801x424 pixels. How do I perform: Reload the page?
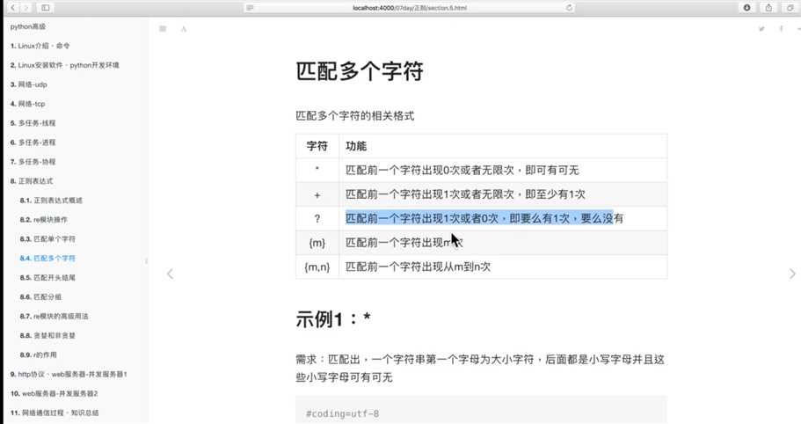click(x=569, y=8)
